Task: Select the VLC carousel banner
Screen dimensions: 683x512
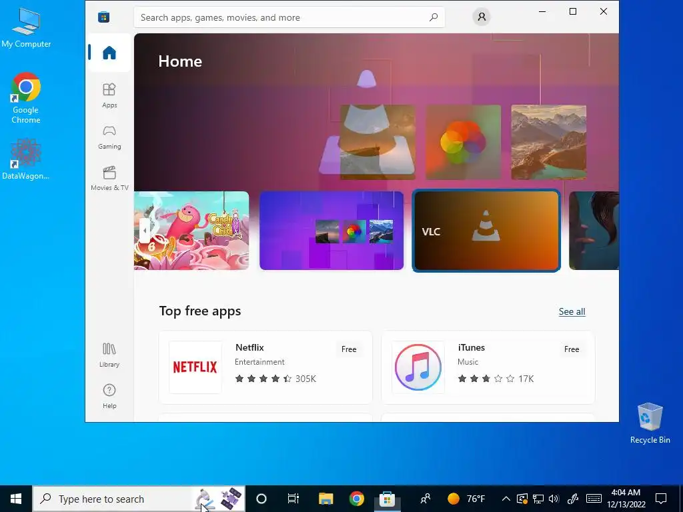Action: tap(486, 230)
